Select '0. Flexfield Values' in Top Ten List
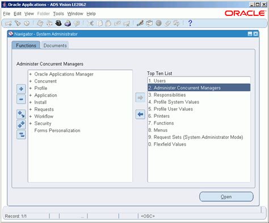The height and width of the screenshot is (223, 269). (199, 144)
